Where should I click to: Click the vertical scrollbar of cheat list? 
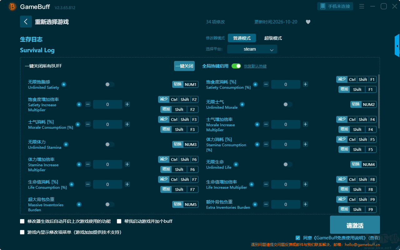(379, 101)
